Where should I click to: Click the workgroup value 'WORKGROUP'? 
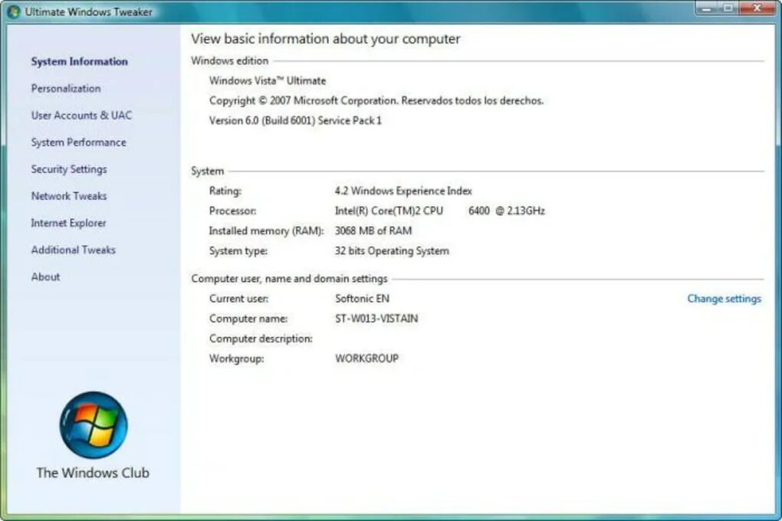366,359
